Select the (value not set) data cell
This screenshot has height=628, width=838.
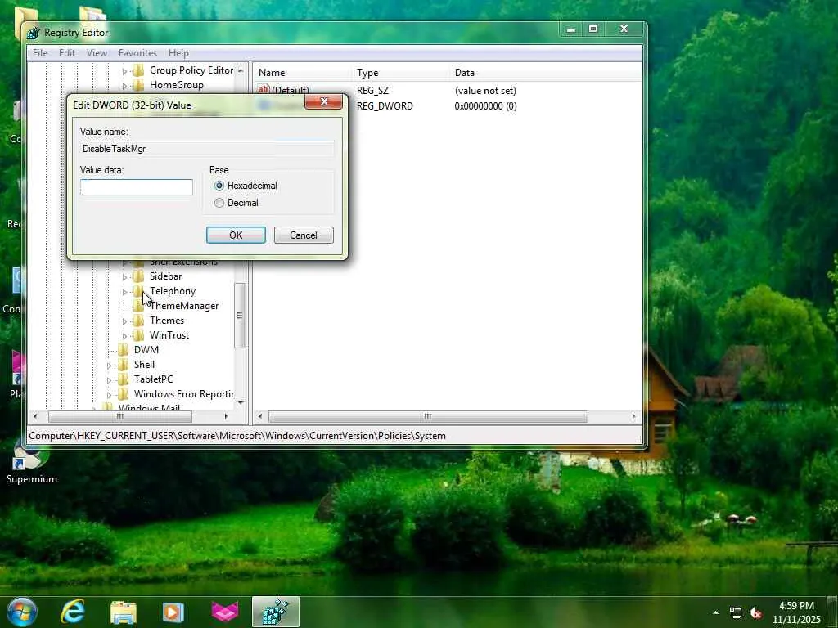tap(486, 91)
